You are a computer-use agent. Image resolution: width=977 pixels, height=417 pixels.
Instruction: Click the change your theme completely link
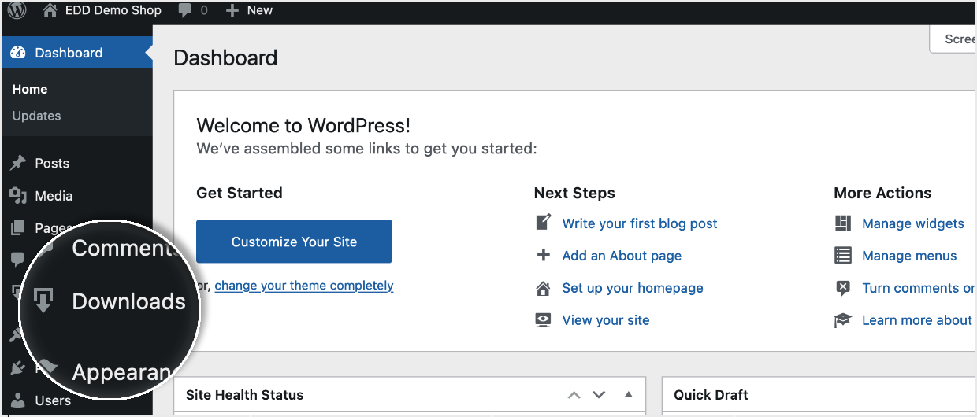(x=304, y=286)
